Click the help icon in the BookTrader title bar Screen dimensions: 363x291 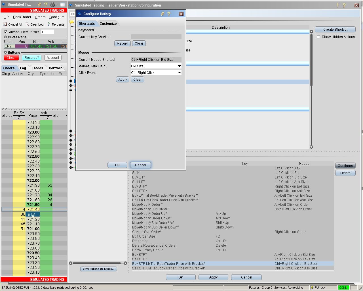[46, 5]
